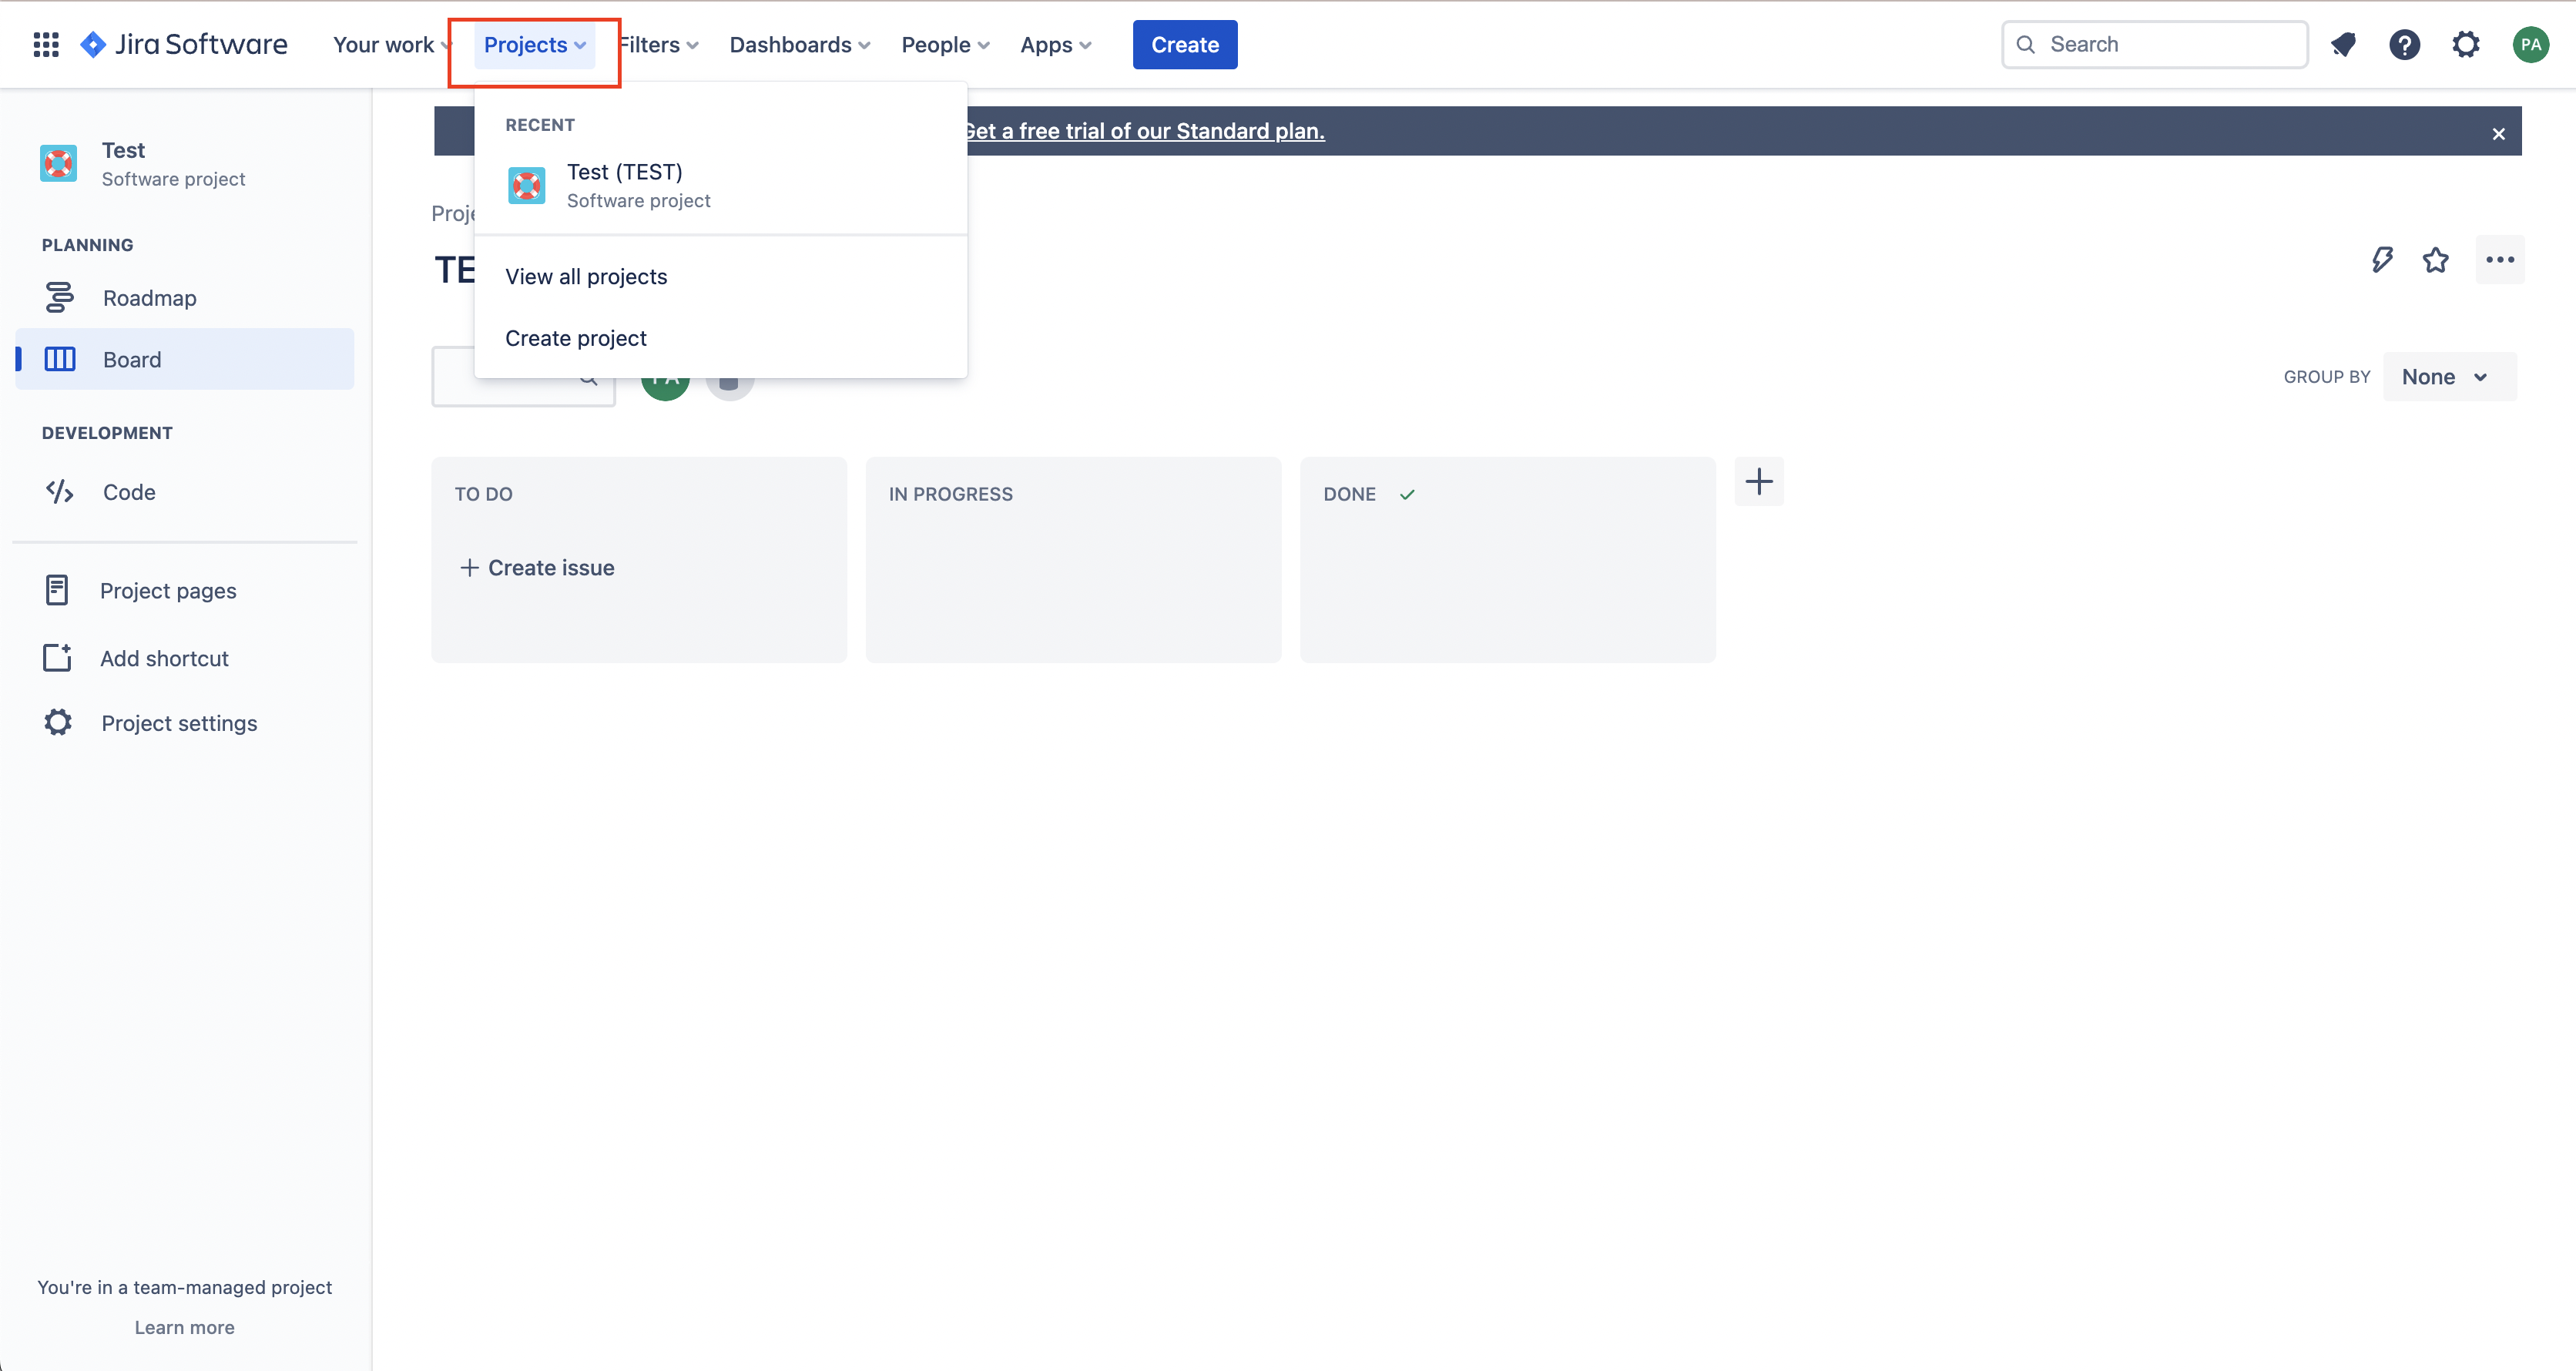The image size is (2576, 1371).
Task: Click the board search box magnifier
Action: pos(589,379)
